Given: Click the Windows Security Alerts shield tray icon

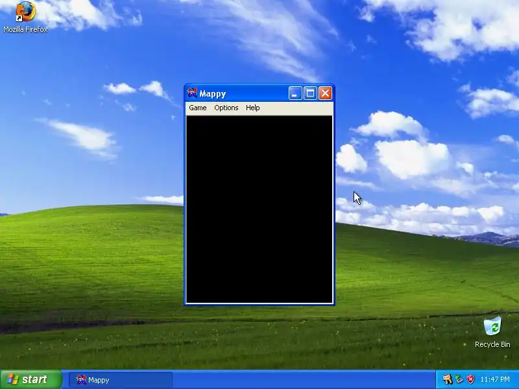Looking at the screenshot, I should coord(470,379).
